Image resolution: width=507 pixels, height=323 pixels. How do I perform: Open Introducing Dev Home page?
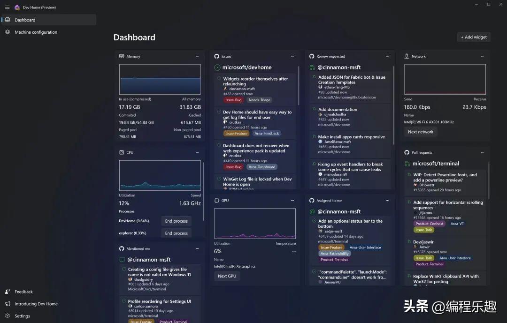[x=49, y=304]
